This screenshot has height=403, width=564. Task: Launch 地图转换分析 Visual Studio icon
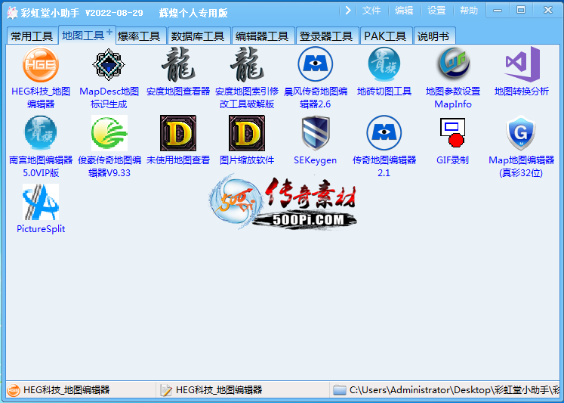[522, 65]
